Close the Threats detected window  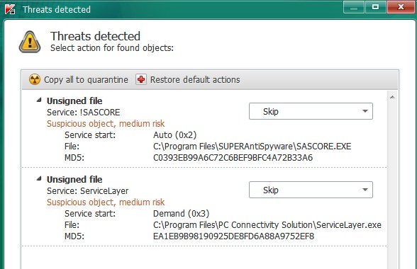(x=401, y=7)
